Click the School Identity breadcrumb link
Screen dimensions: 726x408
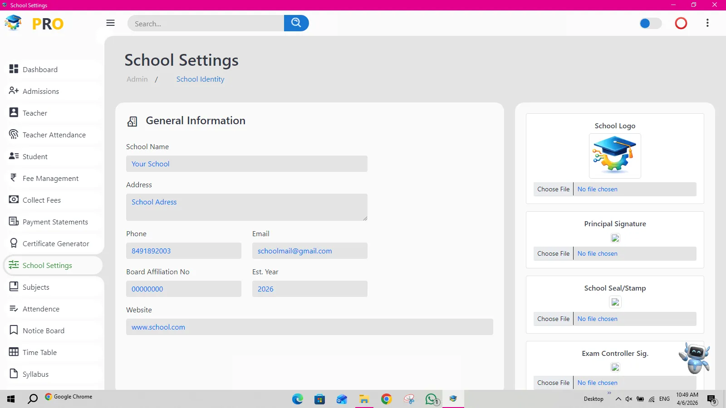point(200,79)
